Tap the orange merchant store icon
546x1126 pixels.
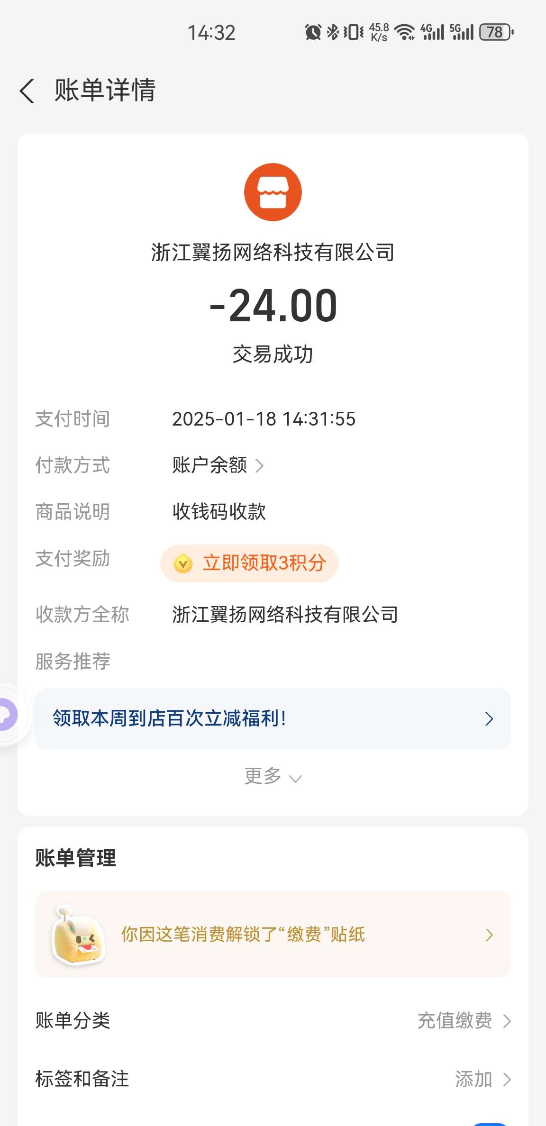tap(273, 192)
